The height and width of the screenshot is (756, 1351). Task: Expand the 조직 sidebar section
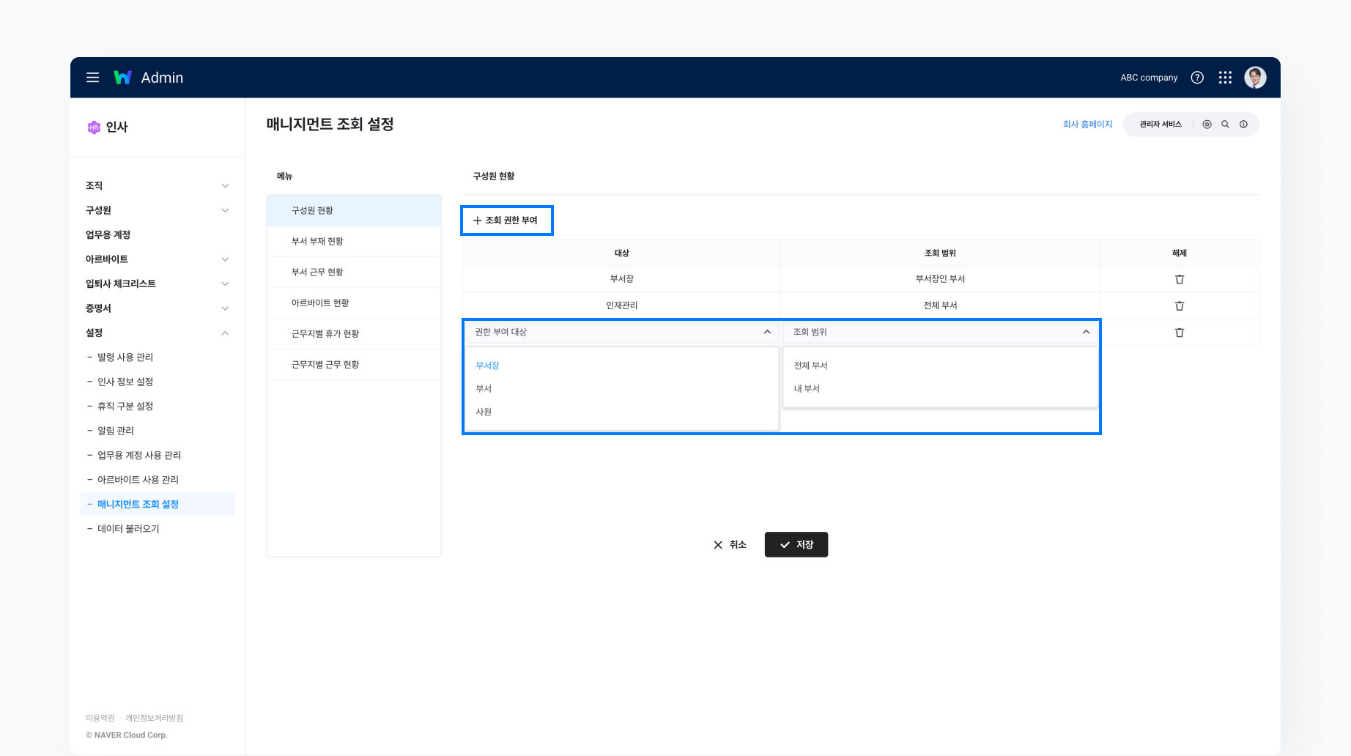tap(225, 186)
